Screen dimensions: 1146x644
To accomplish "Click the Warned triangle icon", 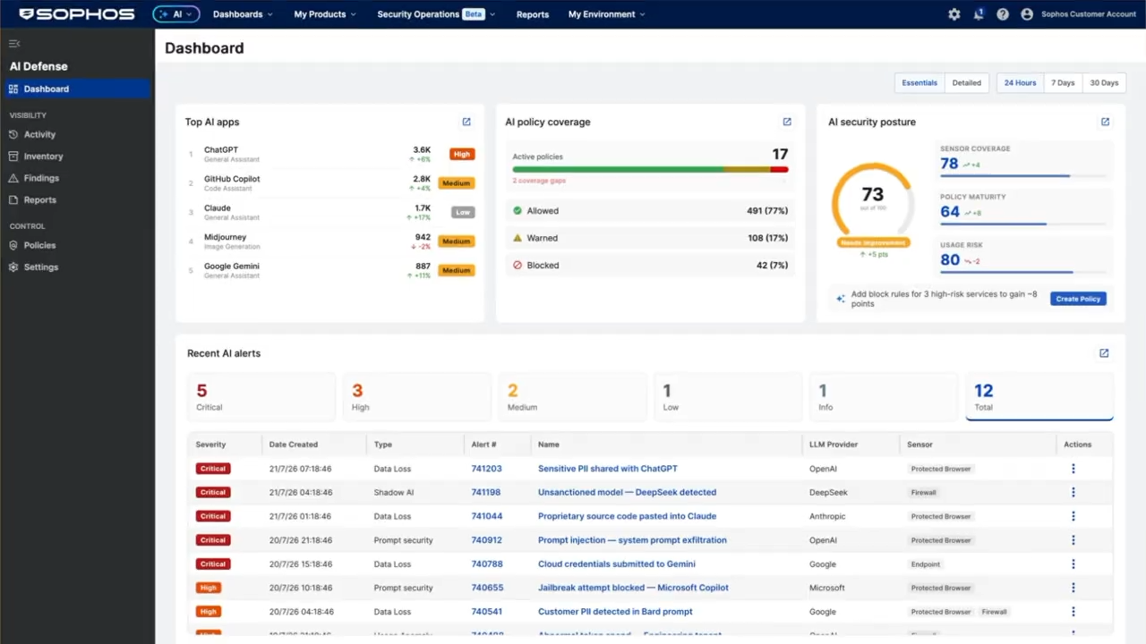I will (517, 238).
